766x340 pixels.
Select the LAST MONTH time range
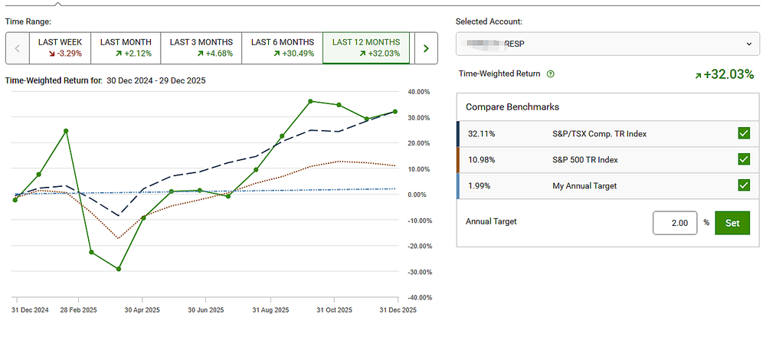pyautogui.click(x=126, y=47)
